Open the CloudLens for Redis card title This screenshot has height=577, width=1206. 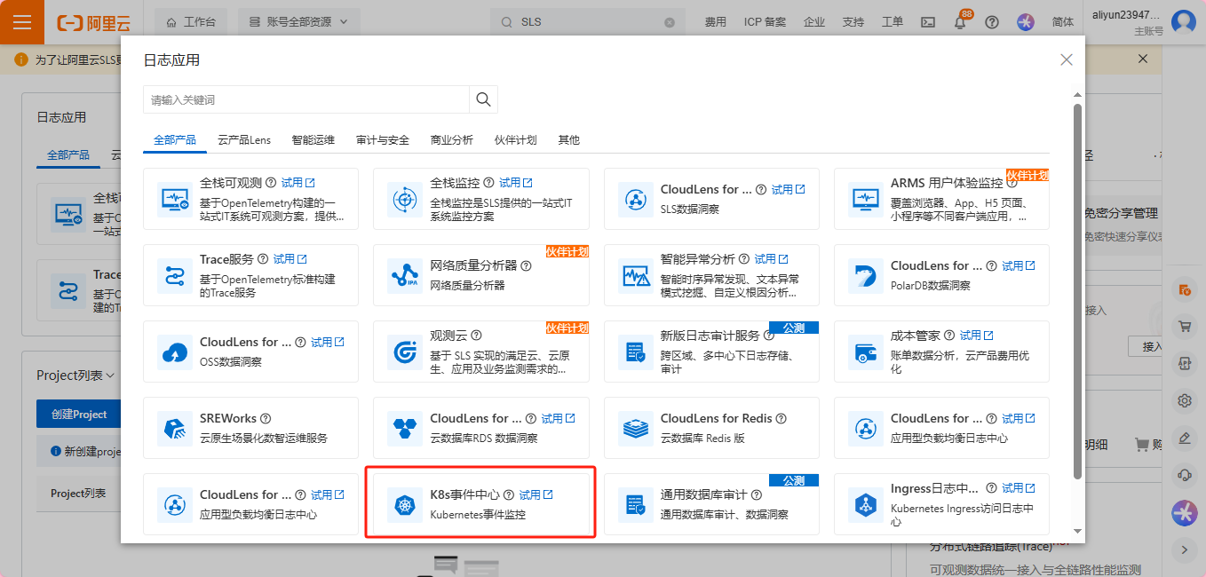coord(717,418)
